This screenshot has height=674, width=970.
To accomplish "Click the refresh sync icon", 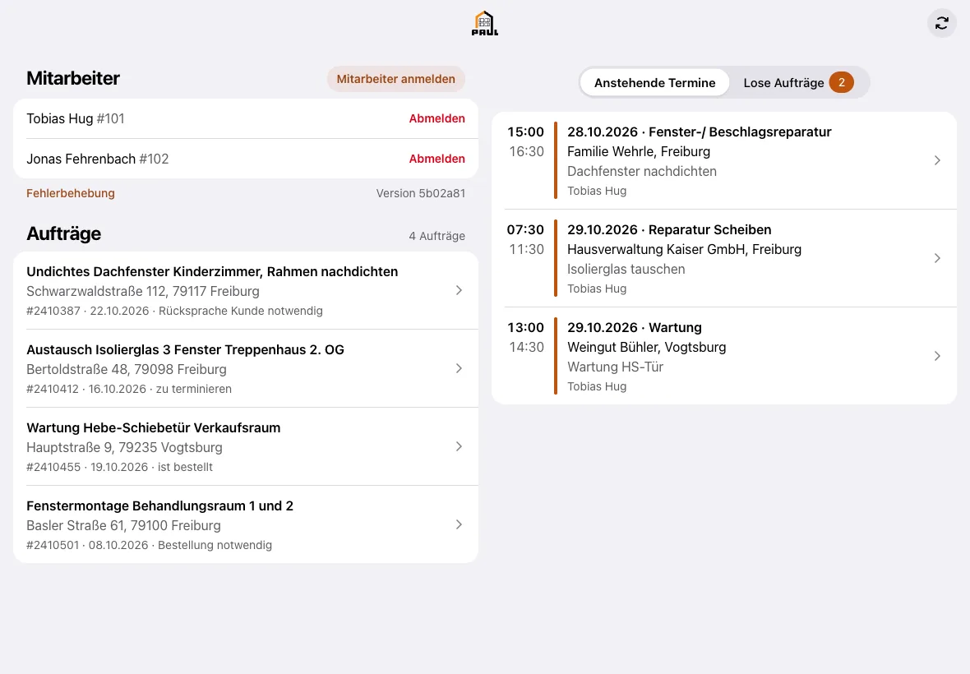I will pos(941,24).
